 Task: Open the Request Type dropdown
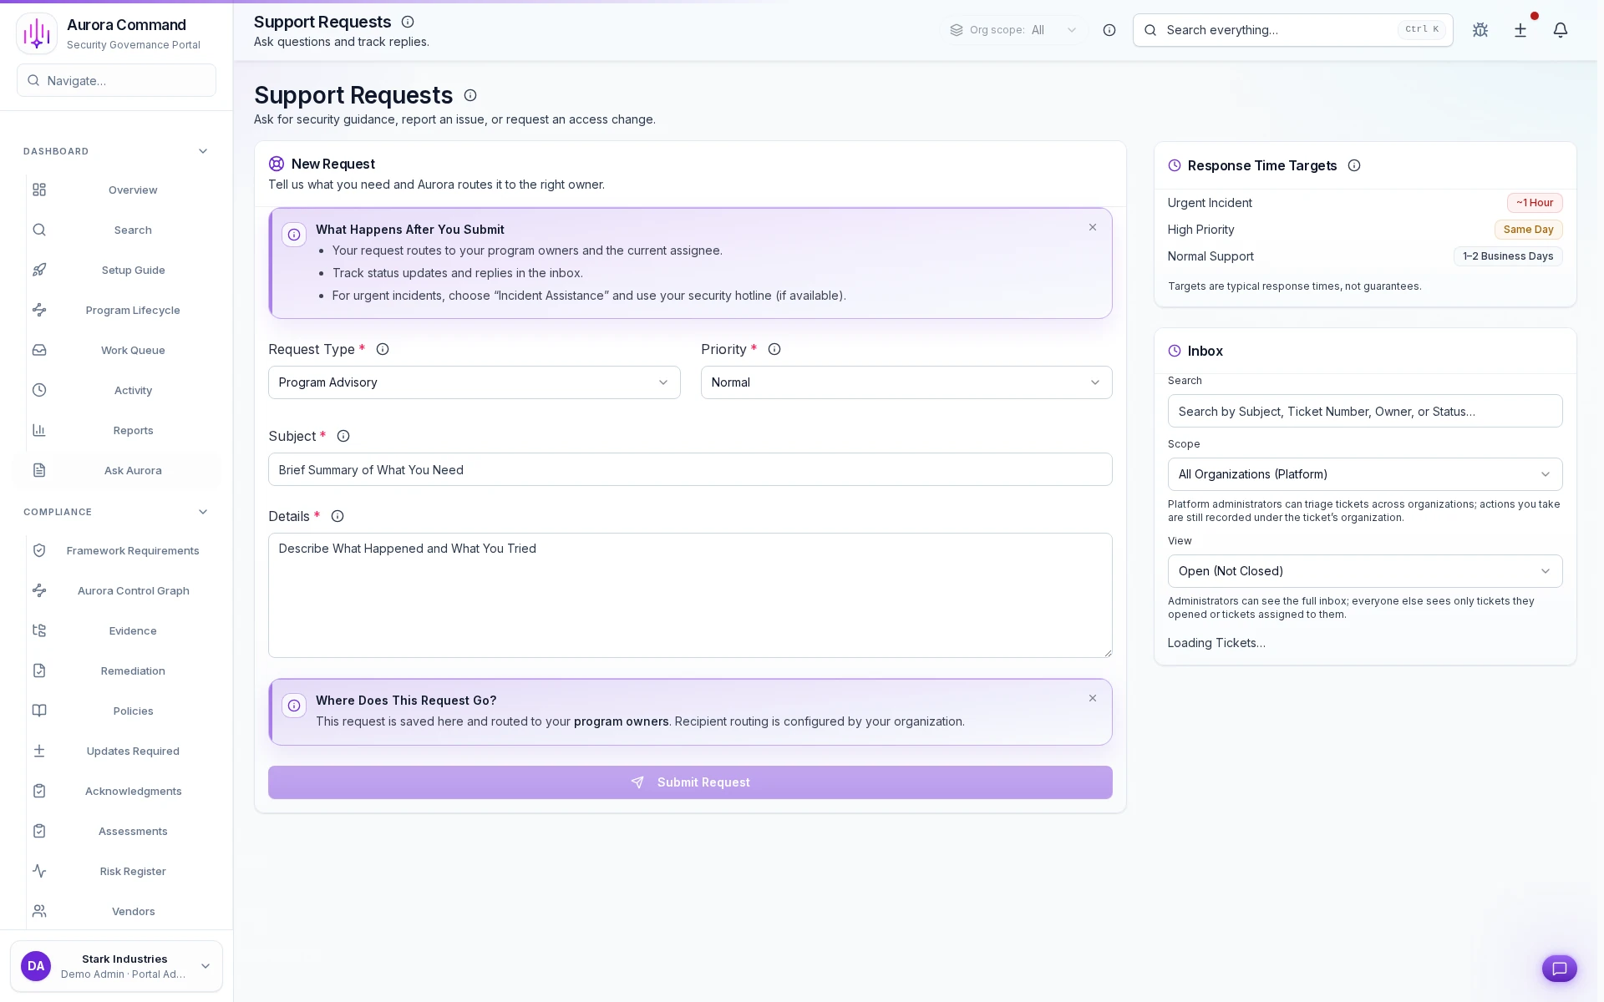pos(474,382)
